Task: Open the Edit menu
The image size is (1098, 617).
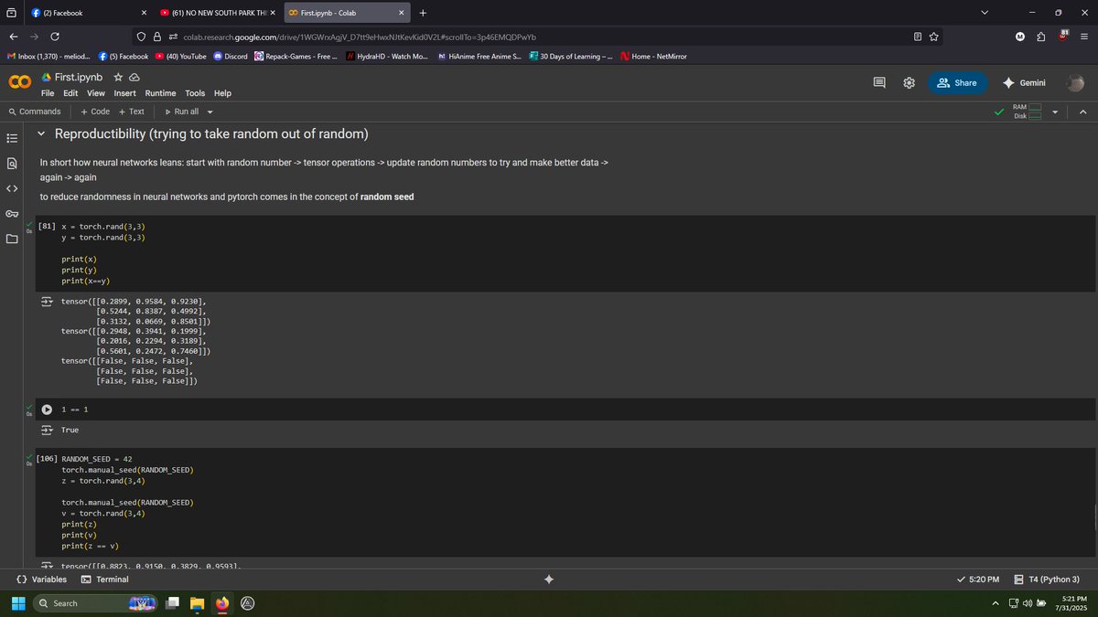Action: click(x=70, y=93)
